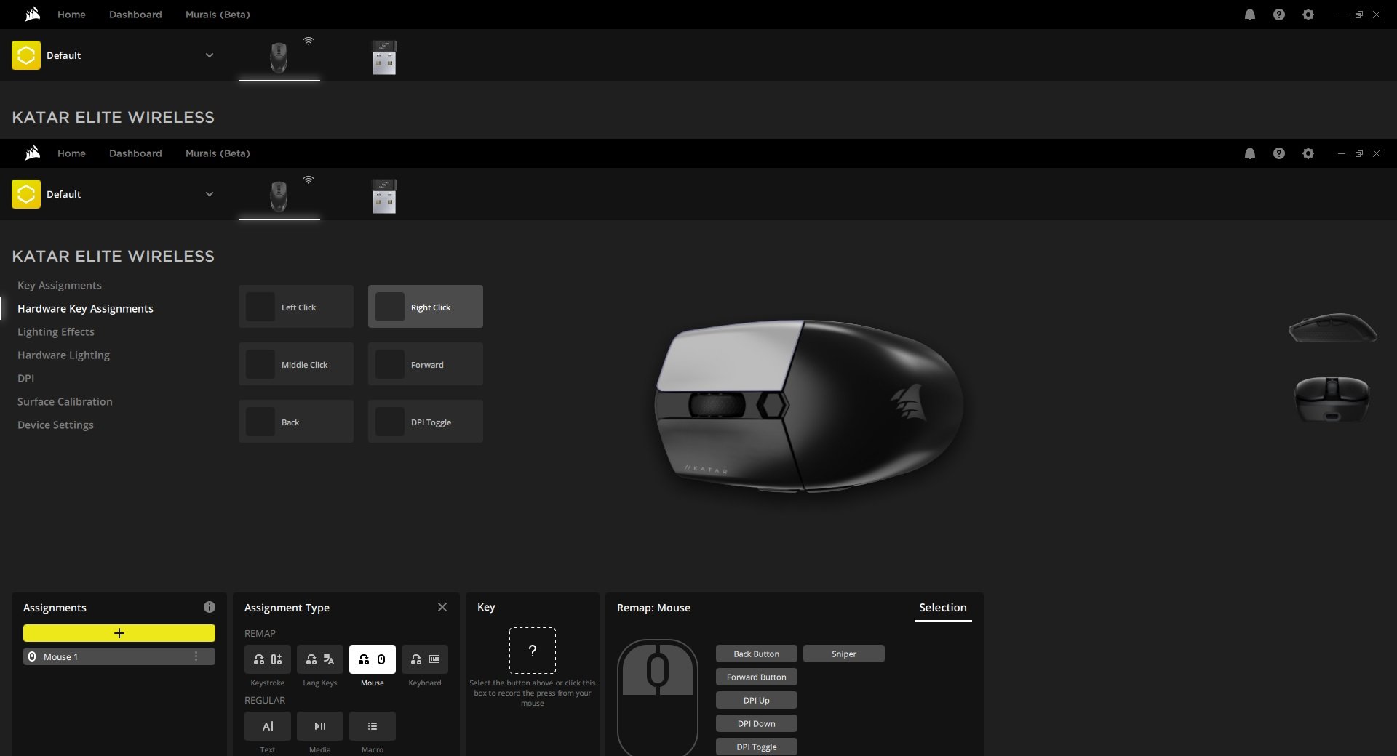Select the Right Click key tile
Viewport: 1397px width, 756px height.
[426, 307]
